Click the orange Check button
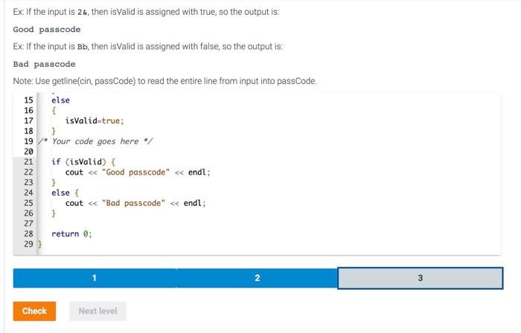 pyautogui.click(x=34, y=311)
